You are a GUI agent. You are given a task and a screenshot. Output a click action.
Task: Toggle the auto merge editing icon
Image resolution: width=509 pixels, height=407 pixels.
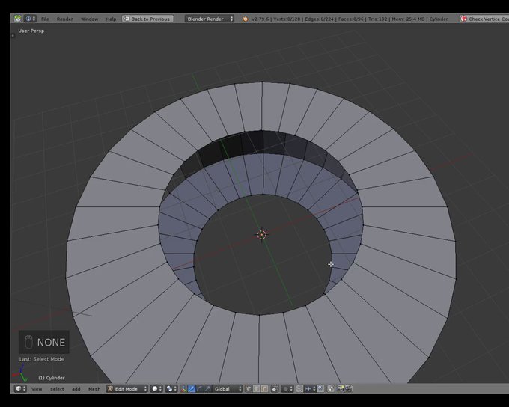(330, 389)
